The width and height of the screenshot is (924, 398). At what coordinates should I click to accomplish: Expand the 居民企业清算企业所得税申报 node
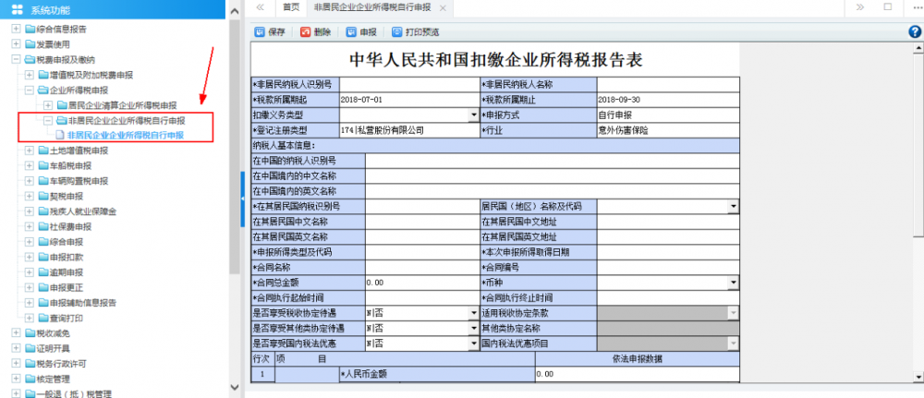click(x=48, y=105)
